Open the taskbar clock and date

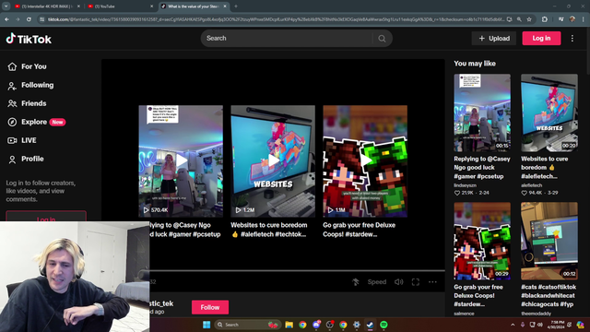(557, 325)
